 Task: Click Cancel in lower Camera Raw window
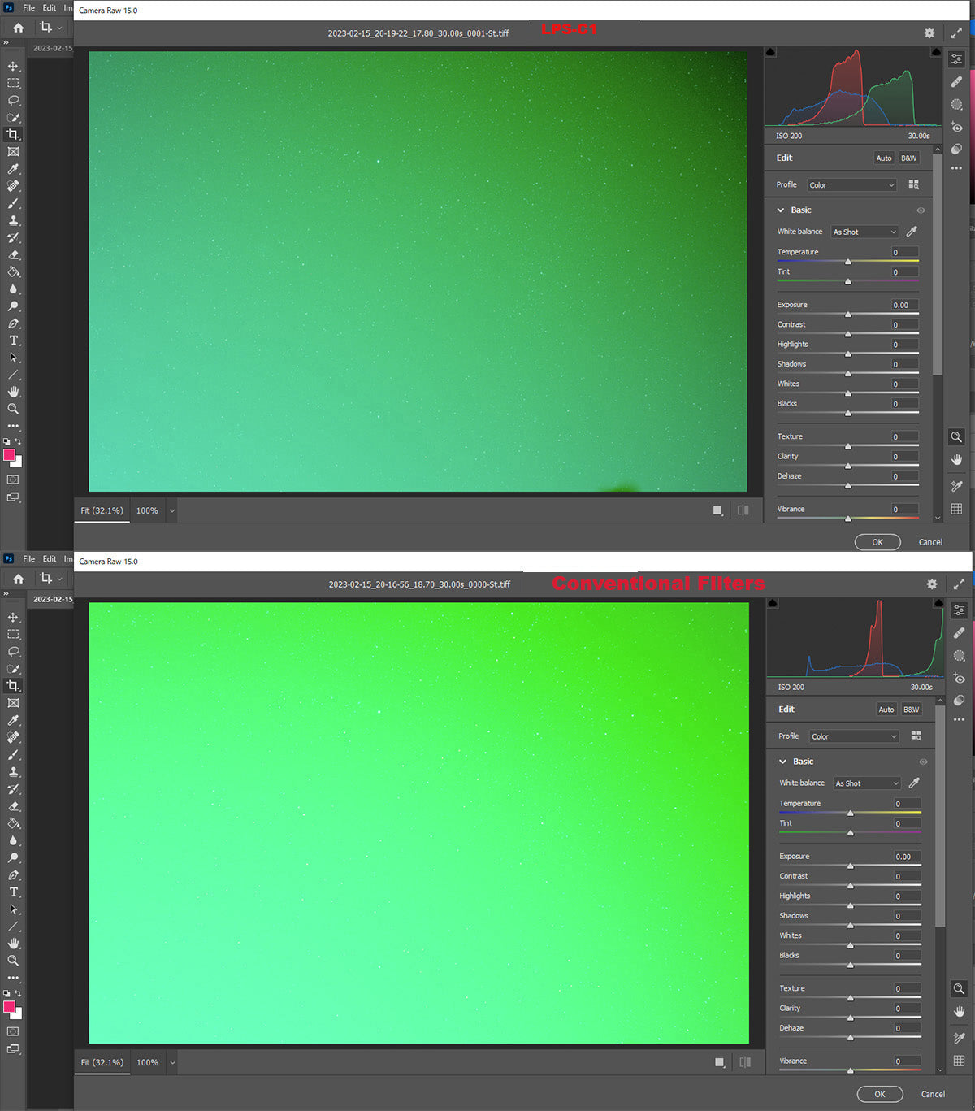933,1094
